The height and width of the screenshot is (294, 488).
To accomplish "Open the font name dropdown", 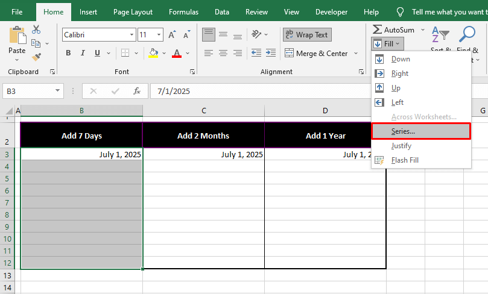I will [132, 35].
